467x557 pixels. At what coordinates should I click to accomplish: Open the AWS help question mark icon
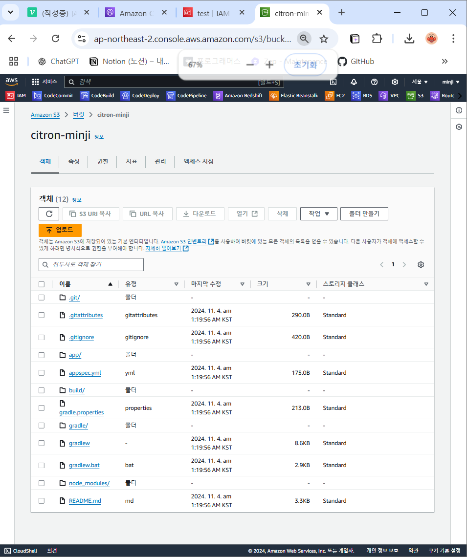pyautogui.click(x=374, y=82)
